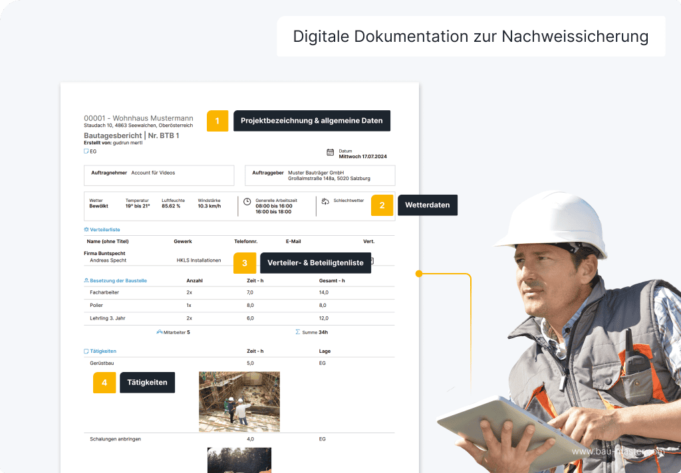This screenshot has width=681, height=473.
Task: Open the Gerüstbau construction site photo
Action: coord(239,401)
